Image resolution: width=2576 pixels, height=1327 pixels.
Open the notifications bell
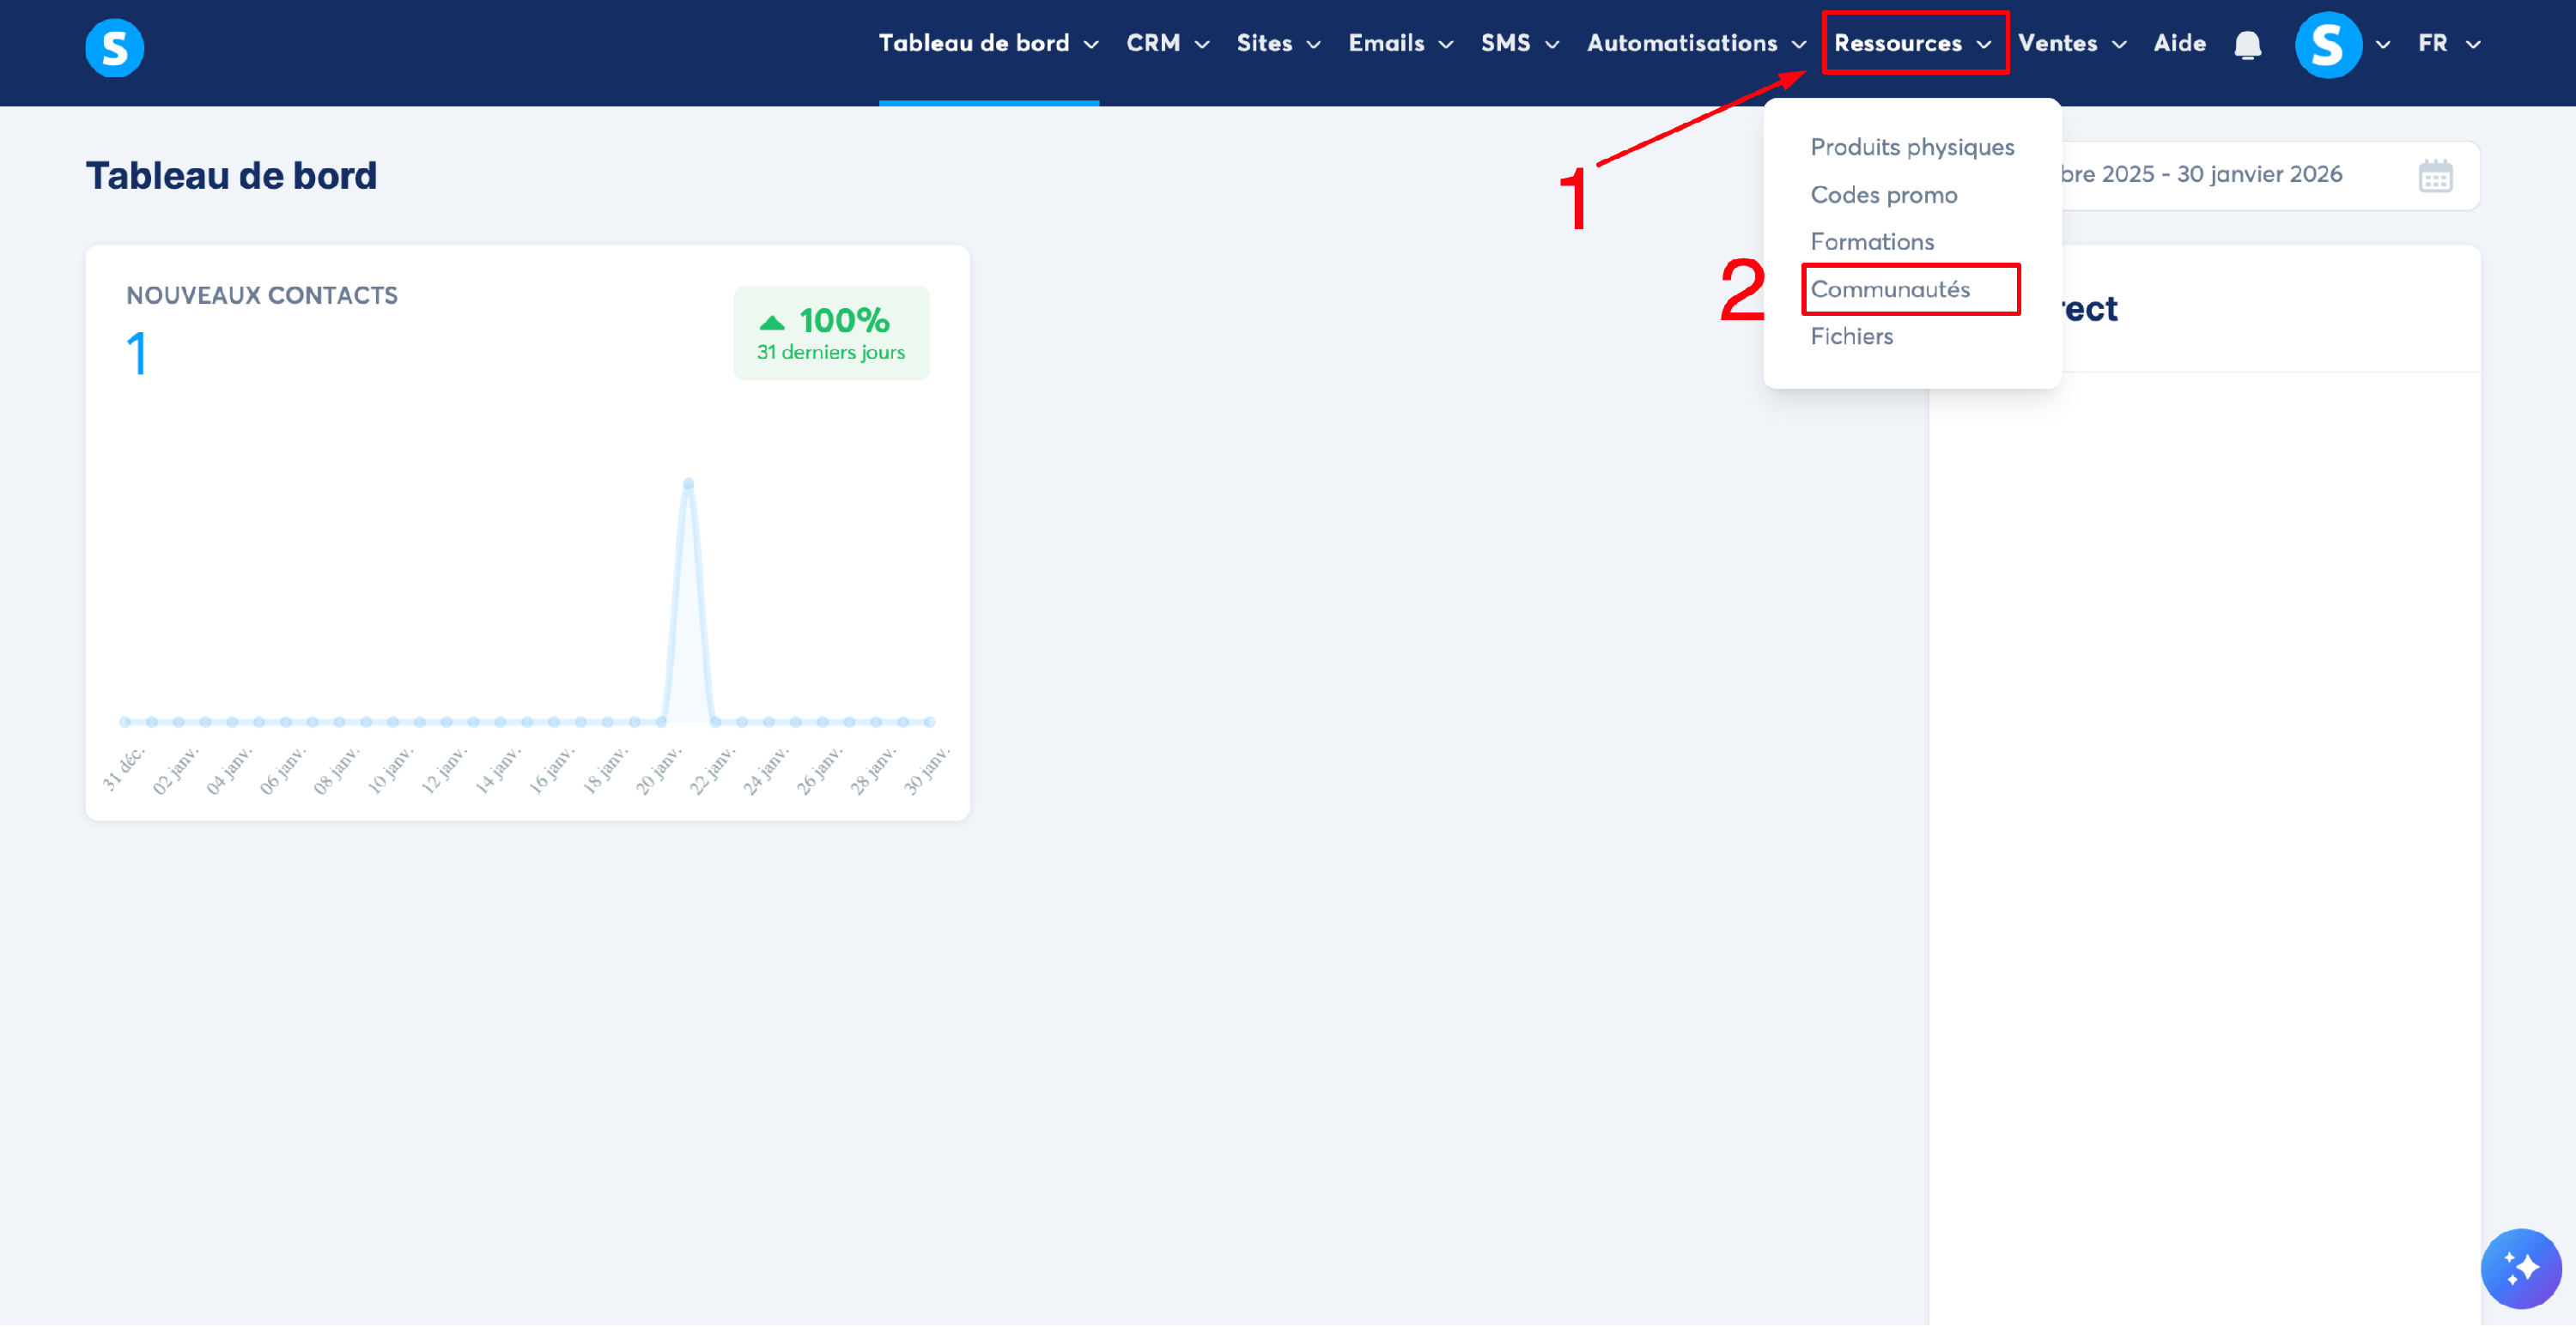click(x=2247, y=45)
